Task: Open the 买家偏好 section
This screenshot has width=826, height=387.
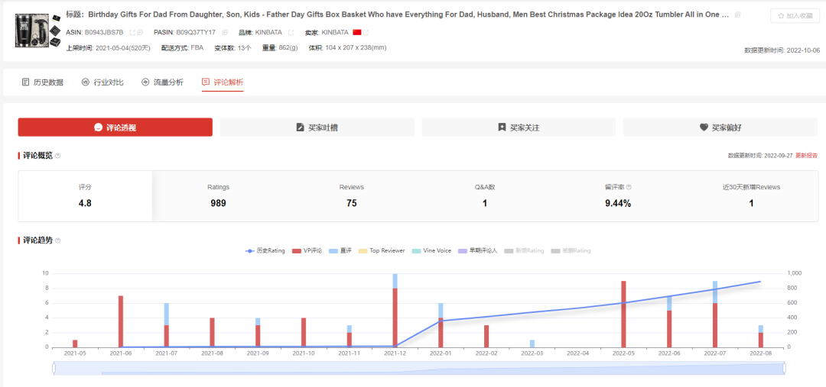Action: [720, 127]
